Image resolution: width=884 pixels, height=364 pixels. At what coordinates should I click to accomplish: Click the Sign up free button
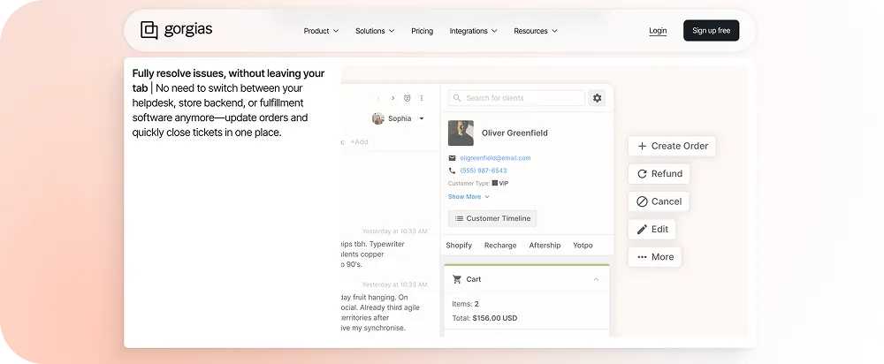click(x=711, y=30)
